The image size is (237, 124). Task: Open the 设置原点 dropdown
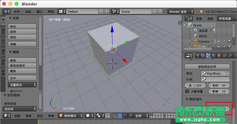[x=22, y=85]
